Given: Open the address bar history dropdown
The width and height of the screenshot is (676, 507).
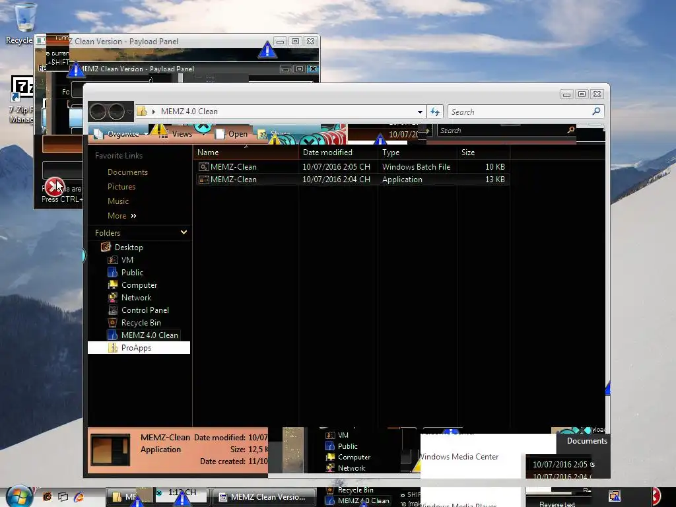Looking at the screenshot, I should click(x=420, y=112).
